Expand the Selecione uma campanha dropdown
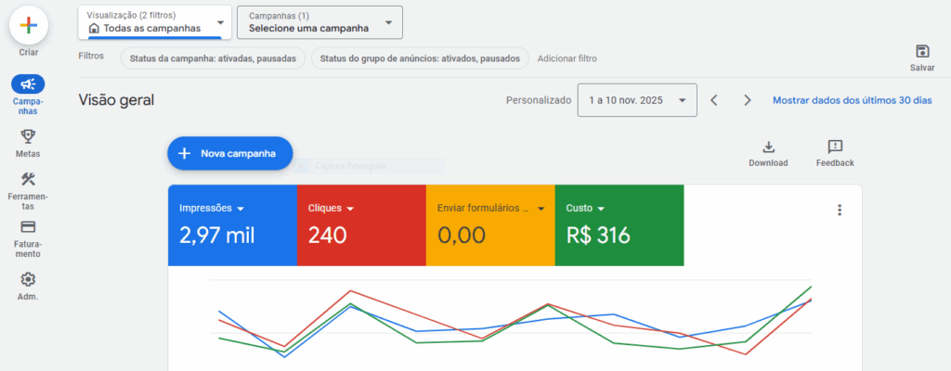 point(319,22)
